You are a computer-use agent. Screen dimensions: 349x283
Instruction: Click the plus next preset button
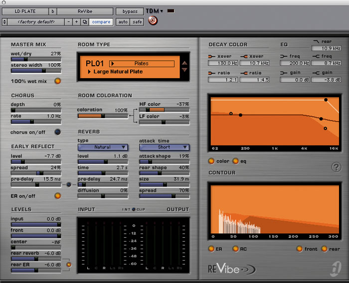[x=77, y=22]
